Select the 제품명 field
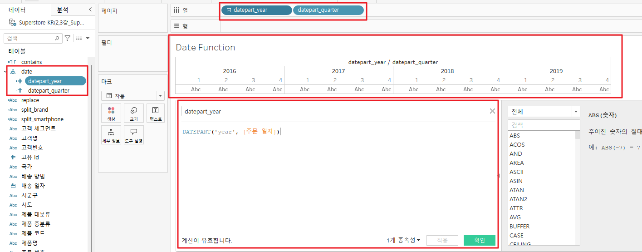The image size is (642, 252). click(x=29, y=243)
